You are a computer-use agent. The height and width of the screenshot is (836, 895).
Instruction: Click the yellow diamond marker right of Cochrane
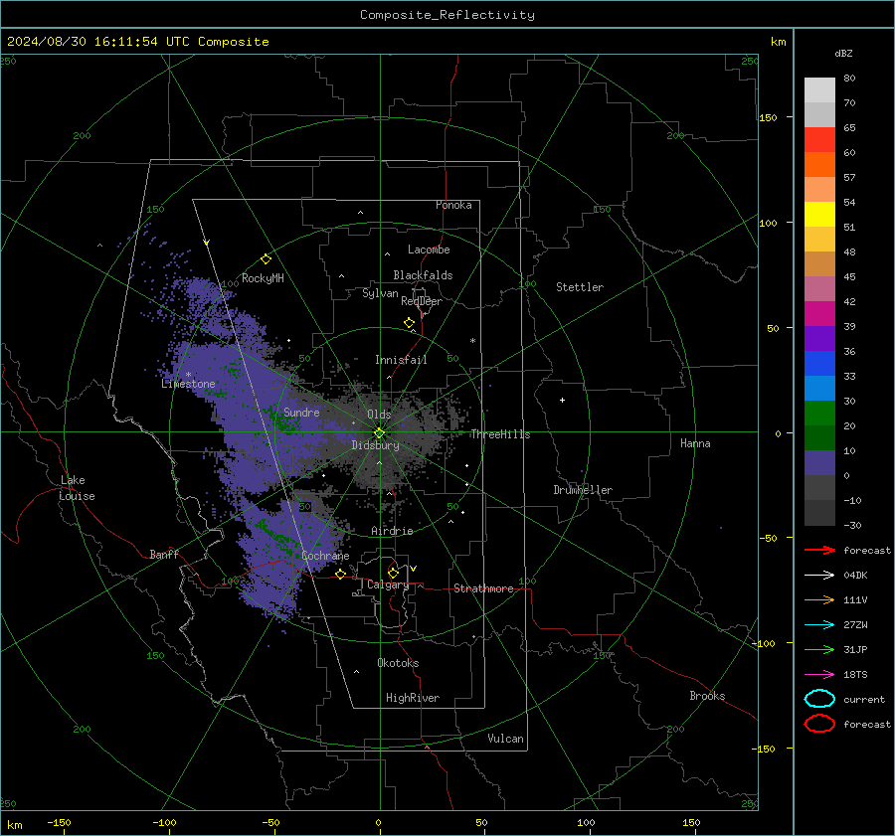pos(341,574)
